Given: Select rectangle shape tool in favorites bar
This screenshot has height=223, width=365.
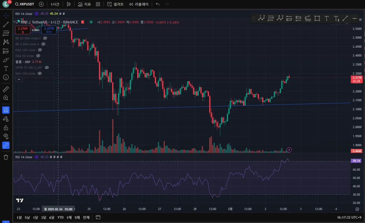Looking at the screenshot, I should coord(317,19).
